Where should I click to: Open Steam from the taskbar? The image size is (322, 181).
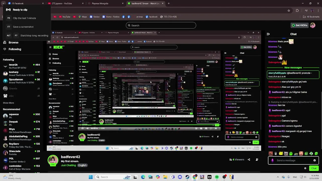[187, 177]
